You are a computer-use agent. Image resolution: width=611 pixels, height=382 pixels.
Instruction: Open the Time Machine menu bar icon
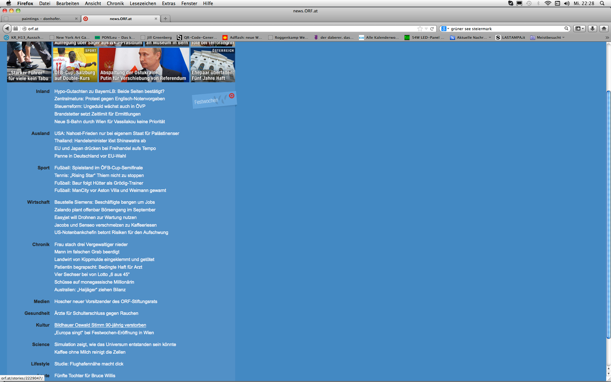point(529,3)
